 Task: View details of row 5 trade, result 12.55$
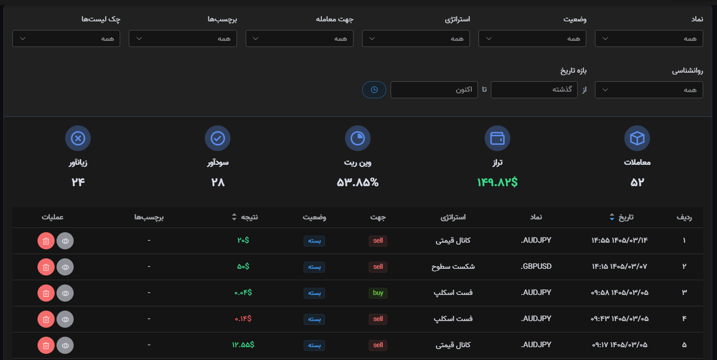click(x=65, y=346)
